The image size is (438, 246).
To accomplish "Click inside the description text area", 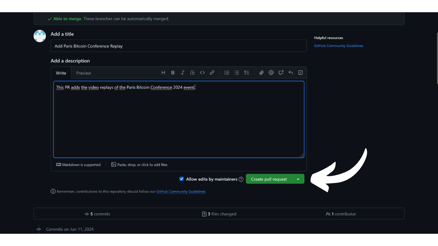I will [x=179, y=119].
